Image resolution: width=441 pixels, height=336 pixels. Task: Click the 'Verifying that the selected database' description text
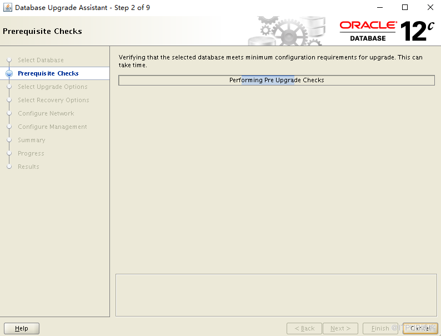270,61
